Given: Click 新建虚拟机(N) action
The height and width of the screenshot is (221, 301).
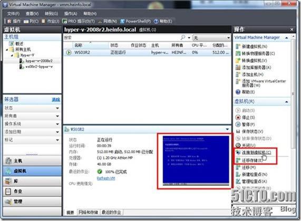Looking at the screenshot, I should [251, 46].
